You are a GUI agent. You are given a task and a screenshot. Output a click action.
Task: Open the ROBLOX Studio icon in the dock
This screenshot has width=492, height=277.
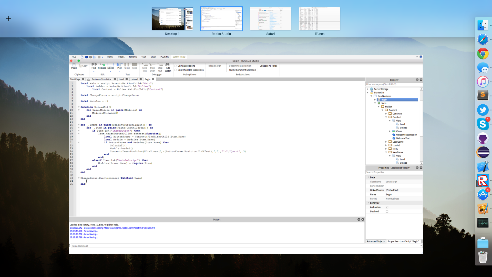point(483,181)
